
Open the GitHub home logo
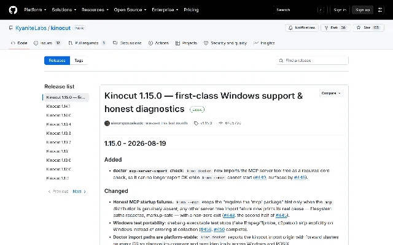point(13,10)
